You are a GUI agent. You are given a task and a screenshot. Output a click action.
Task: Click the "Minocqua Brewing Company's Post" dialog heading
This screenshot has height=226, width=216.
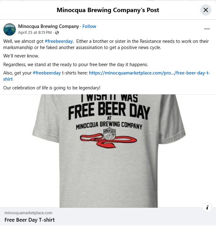[x=108, y=10]
